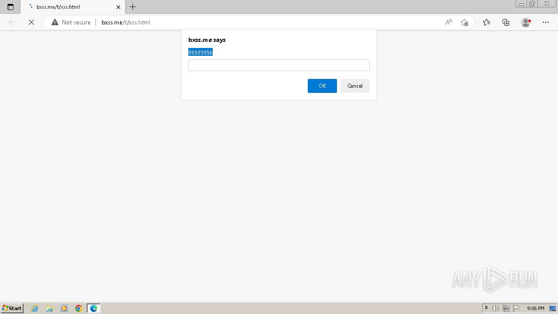The image size is (558, 314).
Task: Open the user profile menu
Action: (526, 22)
